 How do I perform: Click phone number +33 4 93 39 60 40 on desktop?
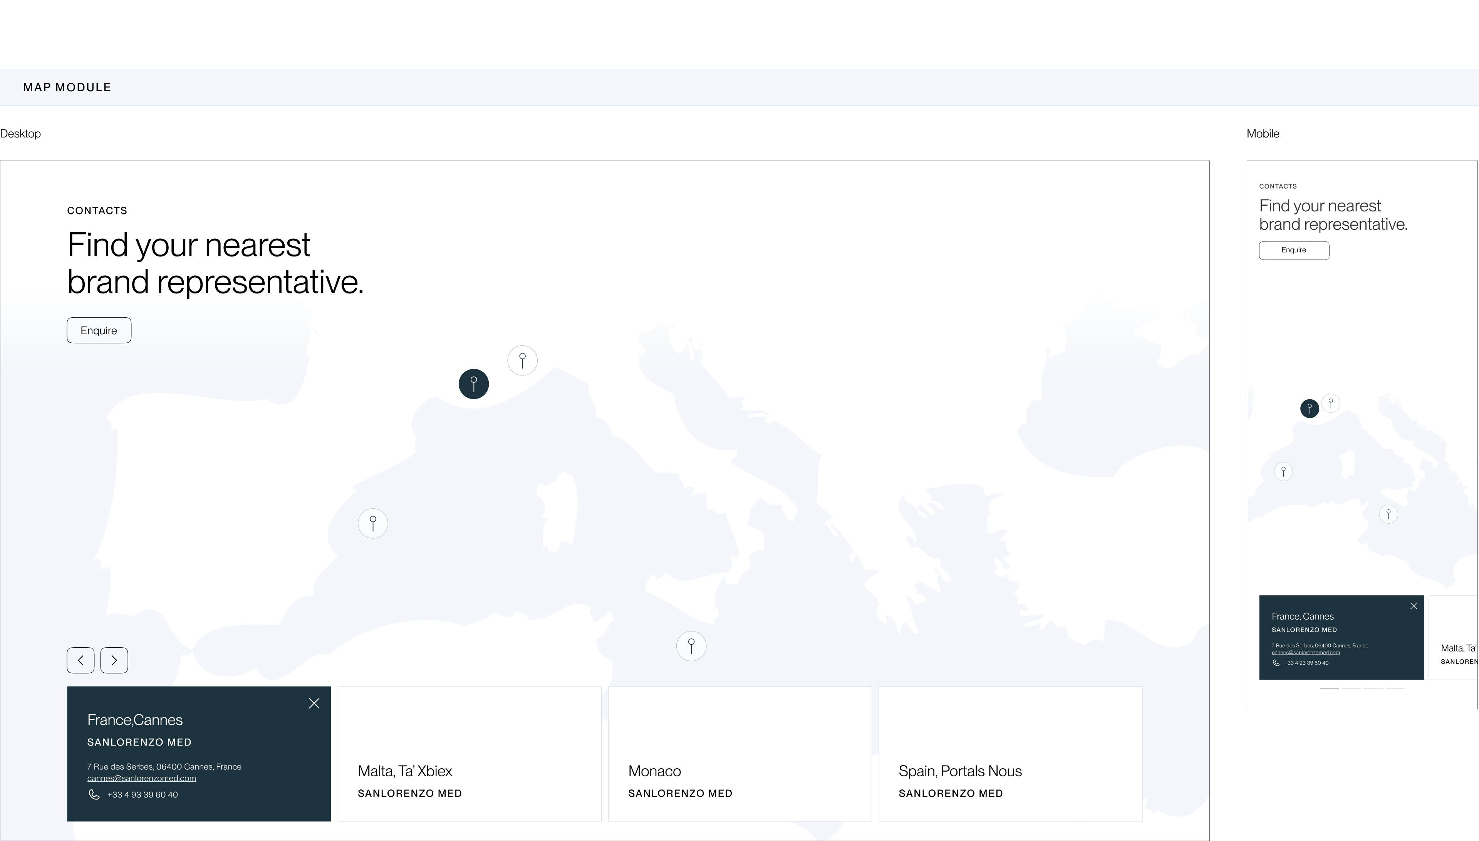point(142,795)
